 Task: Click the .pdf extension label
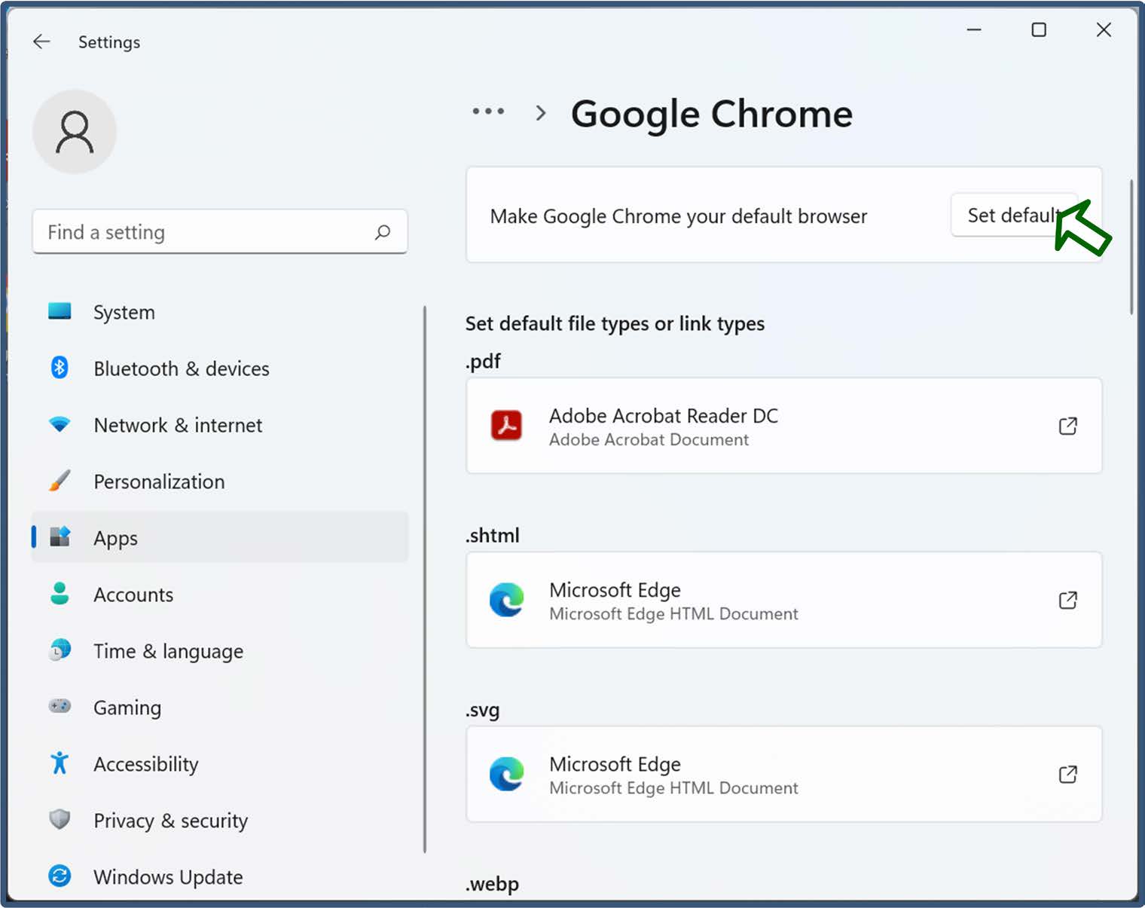point(483,361)
